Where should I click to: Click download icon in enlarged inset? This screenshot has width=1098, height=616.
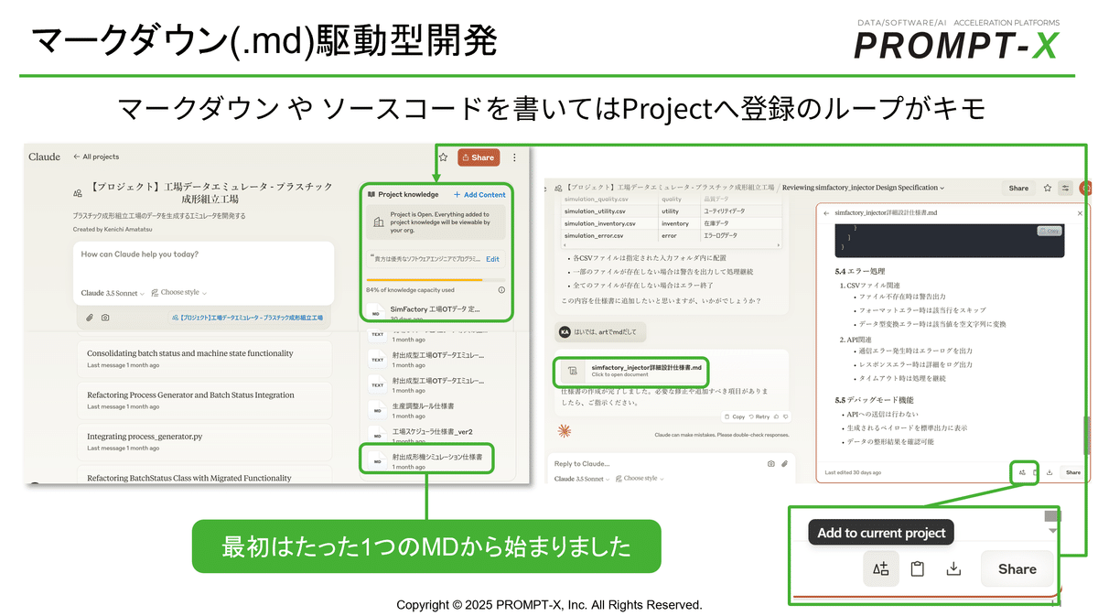[x=953, y=569]
